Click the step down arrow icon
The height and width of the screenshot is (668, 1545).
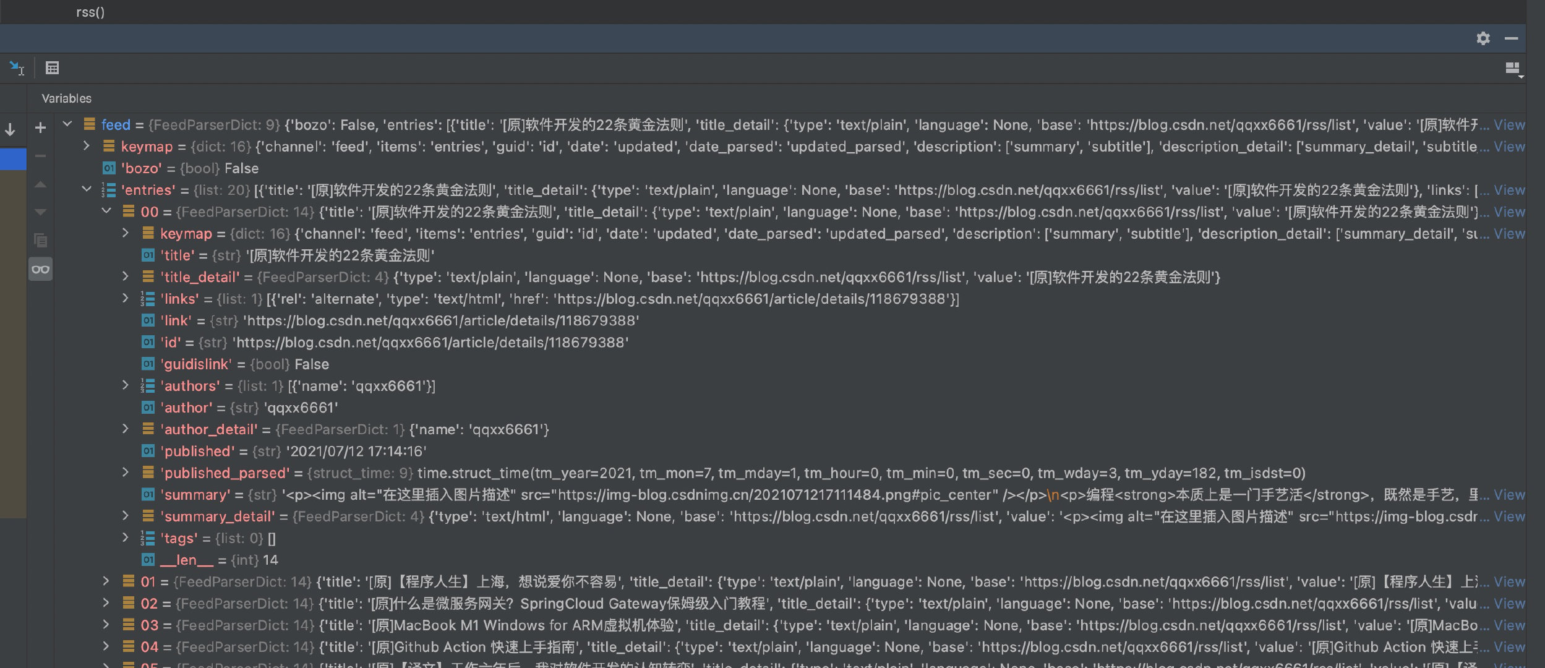pyautogui.click(x=11, y=129)
